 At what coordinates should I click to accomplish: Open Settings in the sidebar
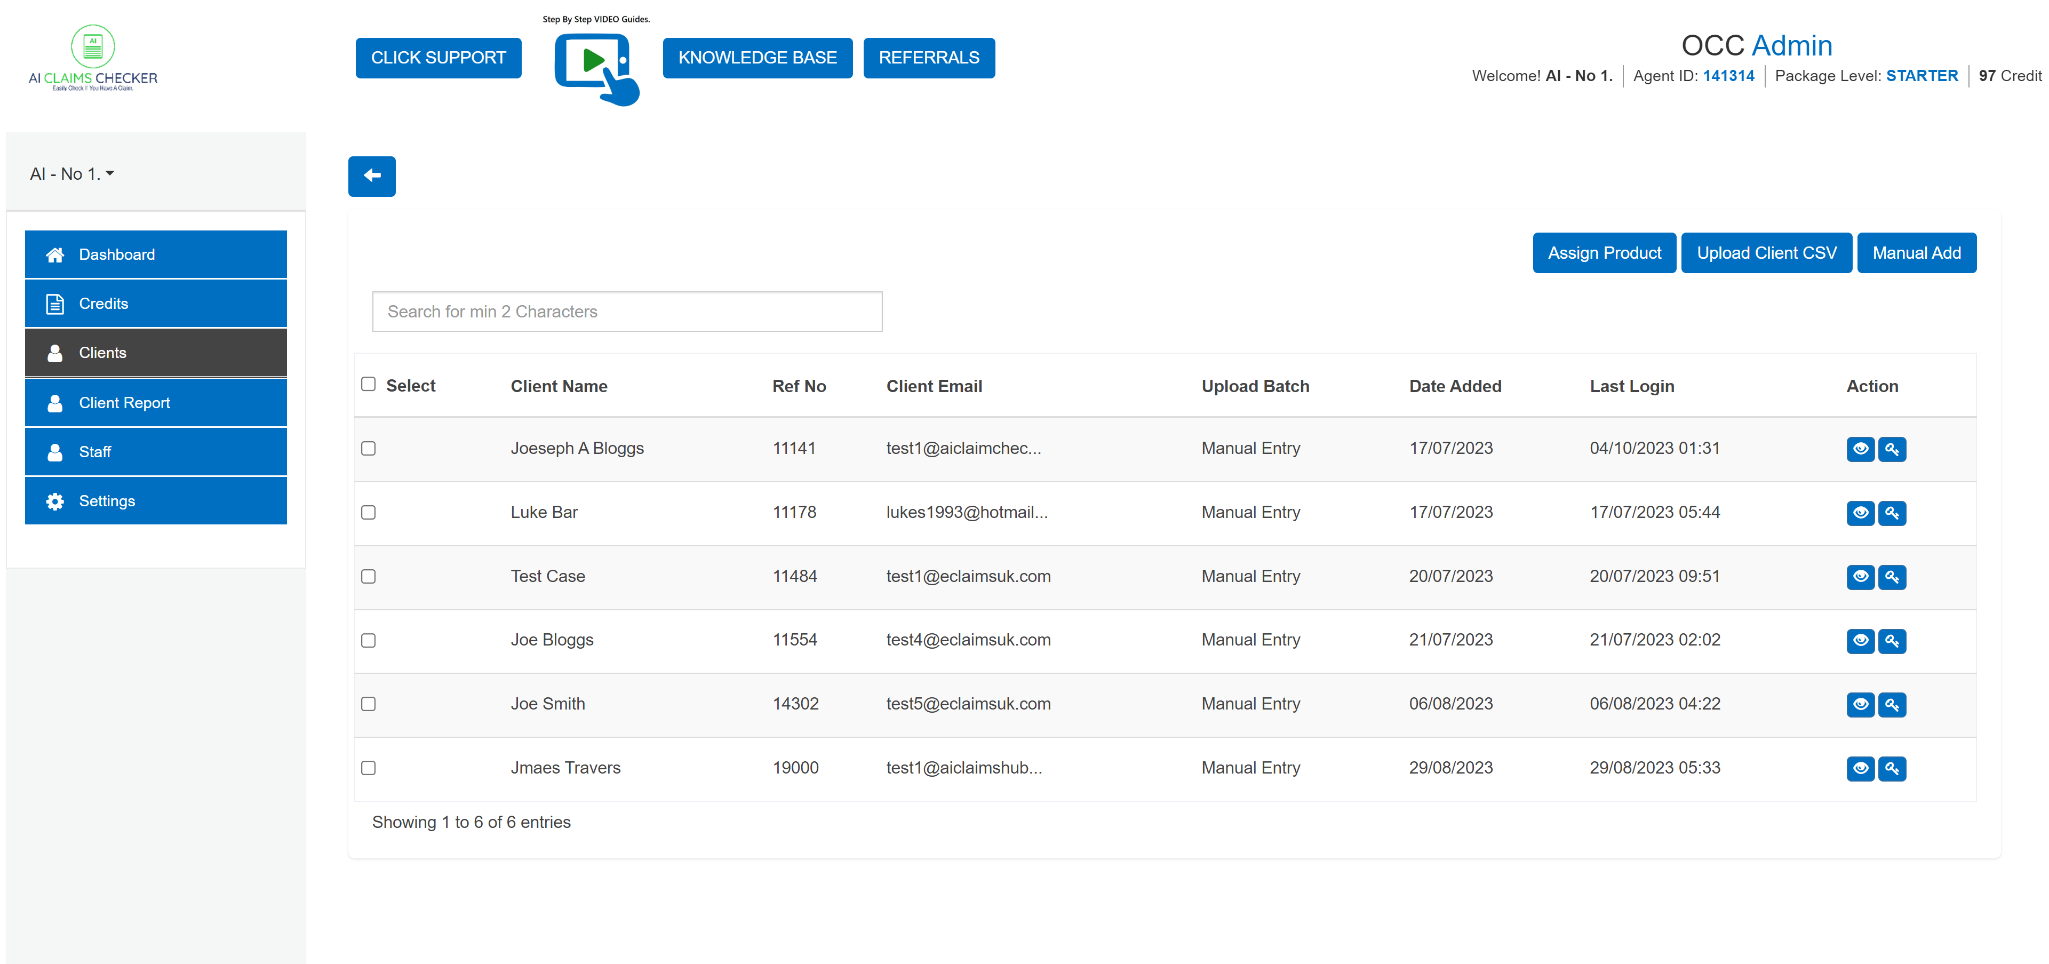tap(156, 501)
